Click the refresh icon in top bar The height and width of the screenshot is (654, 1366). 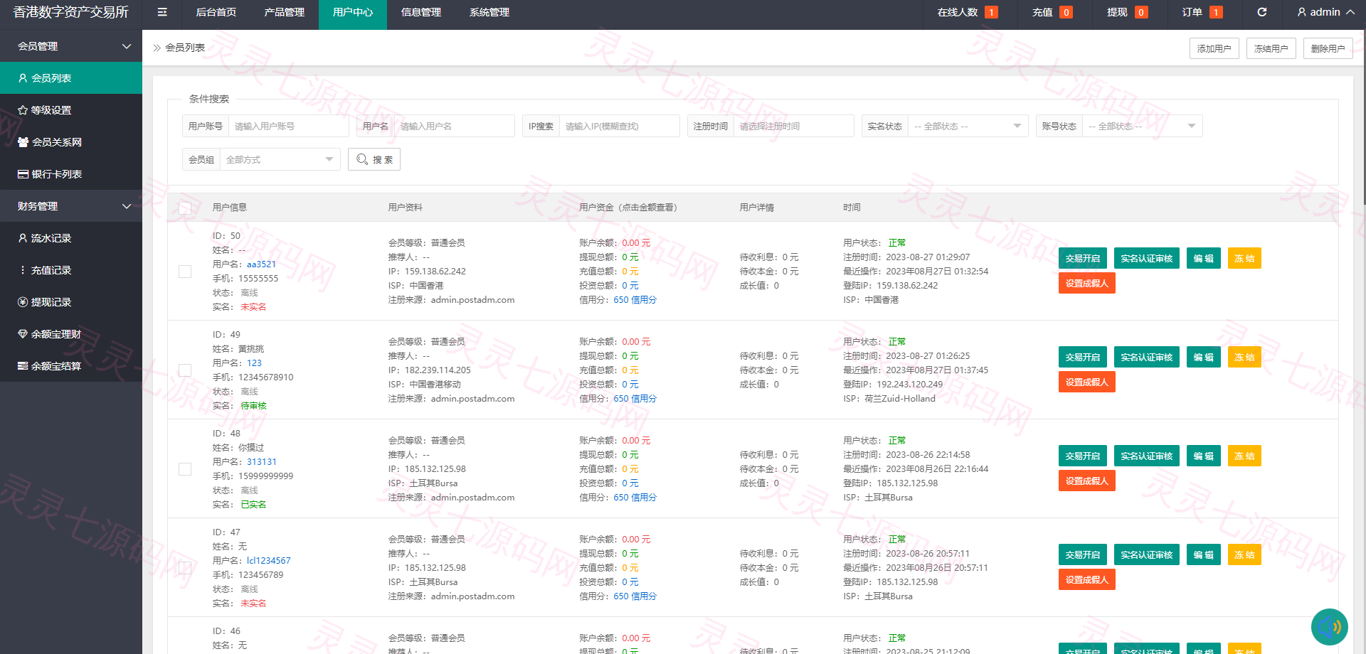[x=1262, y=12]
